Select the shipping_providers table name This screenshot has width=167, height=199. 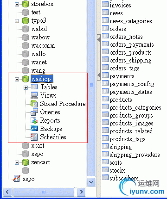(x=135, y=155)
